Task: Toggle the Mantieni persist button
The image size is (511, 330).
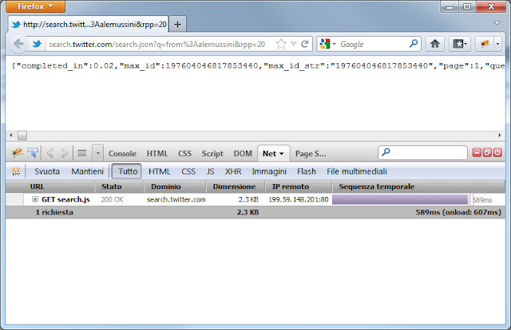Action: pyautogui.click(x=87, y=171)
